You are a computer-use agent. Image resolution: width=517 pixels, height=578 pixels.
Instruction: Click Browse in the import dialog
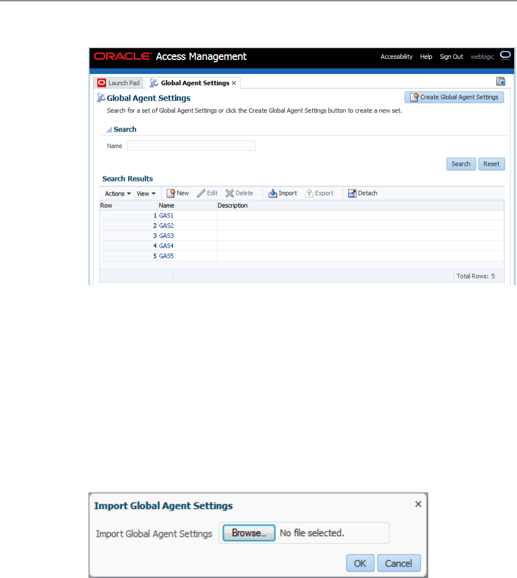(249, 533)
